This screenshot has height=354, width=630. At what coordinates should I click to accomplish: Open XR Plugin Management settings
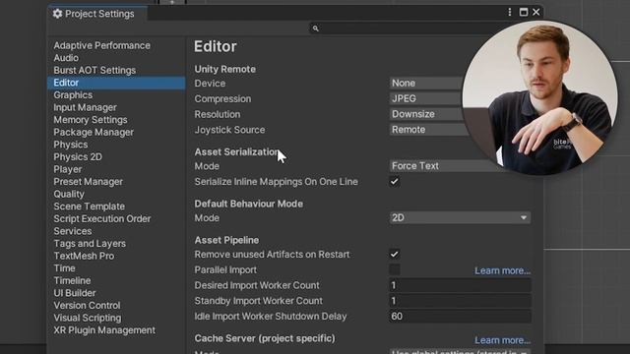(104, 330)
